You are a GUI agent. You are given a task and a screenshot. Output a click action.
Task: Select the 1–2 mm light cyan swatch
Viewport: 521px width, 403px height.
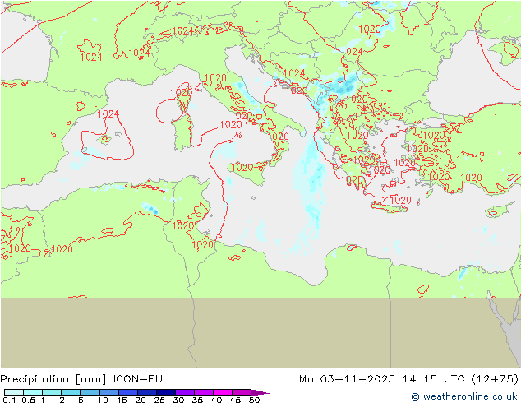[52, 392]
